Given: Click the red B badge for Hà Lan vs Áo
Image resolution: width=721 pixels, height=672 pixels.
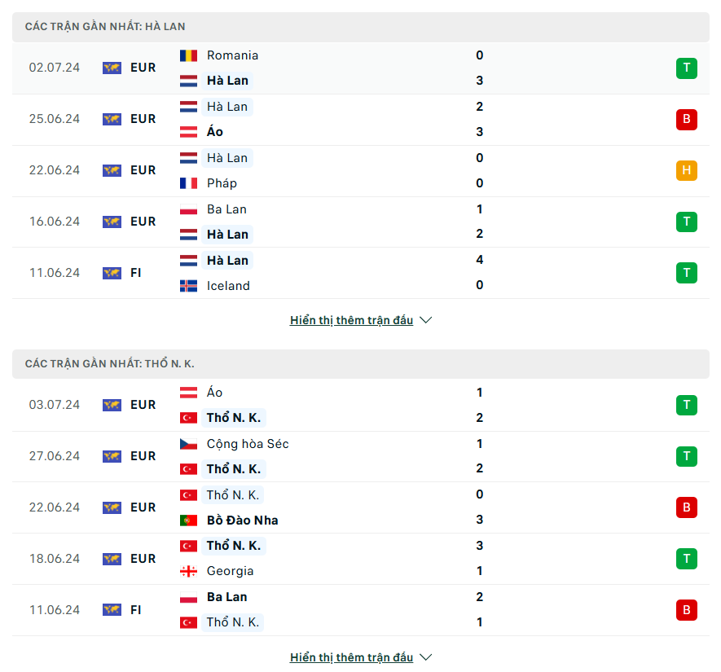Looking at the screenshot, I should [686, 120].
